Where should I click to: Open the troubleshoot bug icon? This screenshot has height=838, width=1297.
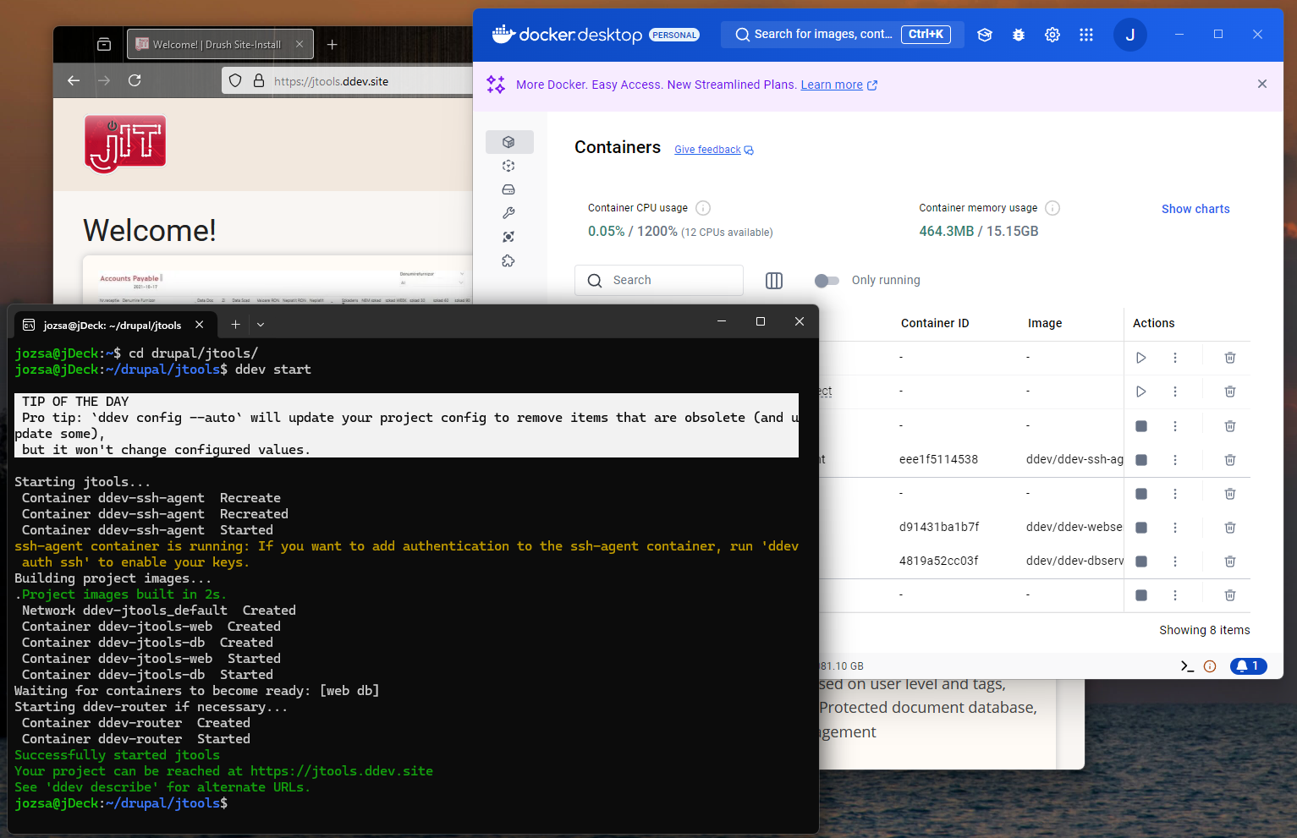[1019, 35]
